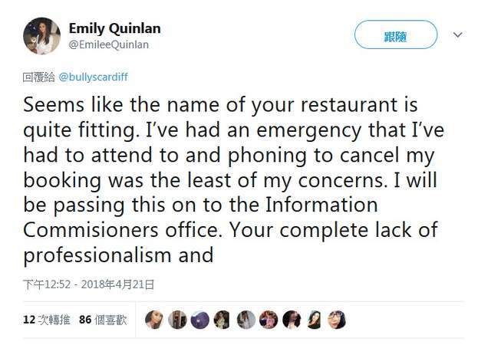The height and width of the screenshot is (345, 491).
Task: Open the last liker avatar in the row
Action: (x=337, y=320)
